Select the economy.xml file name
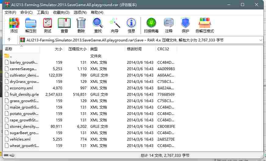266x161 pixels. click(x=21, y=88)
